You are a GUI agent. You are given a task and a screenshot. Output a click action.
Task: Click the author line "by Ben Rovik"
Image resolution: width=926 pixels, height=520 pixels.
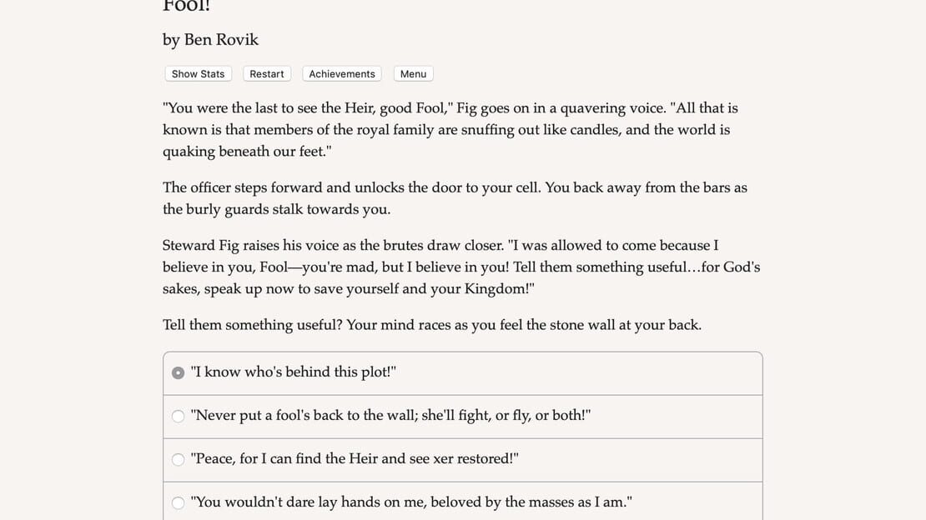click(x=210, y=39)
